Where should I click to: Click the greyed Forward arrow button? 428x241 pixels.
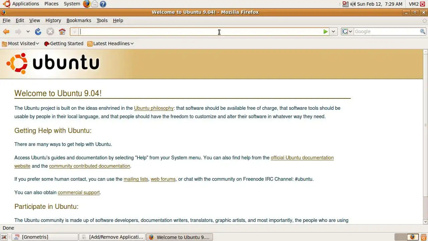coord(18,31)
